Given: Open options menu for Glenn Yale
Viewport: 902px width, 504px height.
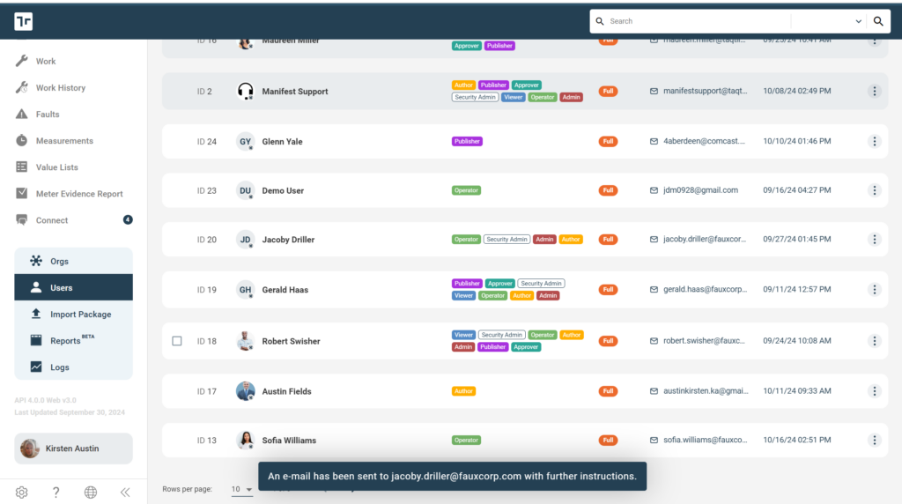Looking at the screenshot, I should click(x=875, y=141).
